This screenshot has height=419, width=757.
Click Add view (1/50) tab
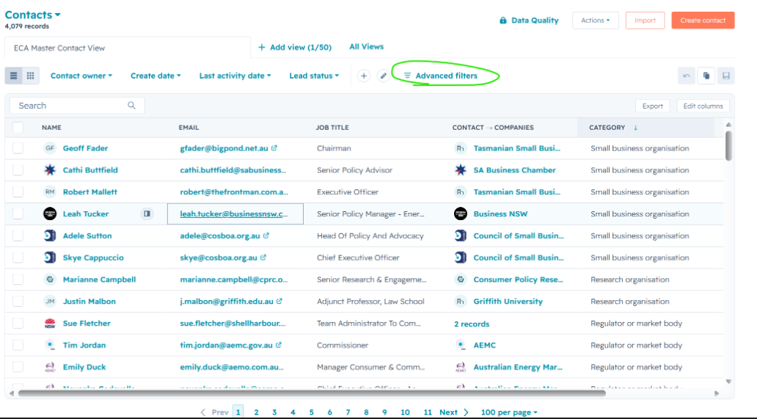[295, 47]
